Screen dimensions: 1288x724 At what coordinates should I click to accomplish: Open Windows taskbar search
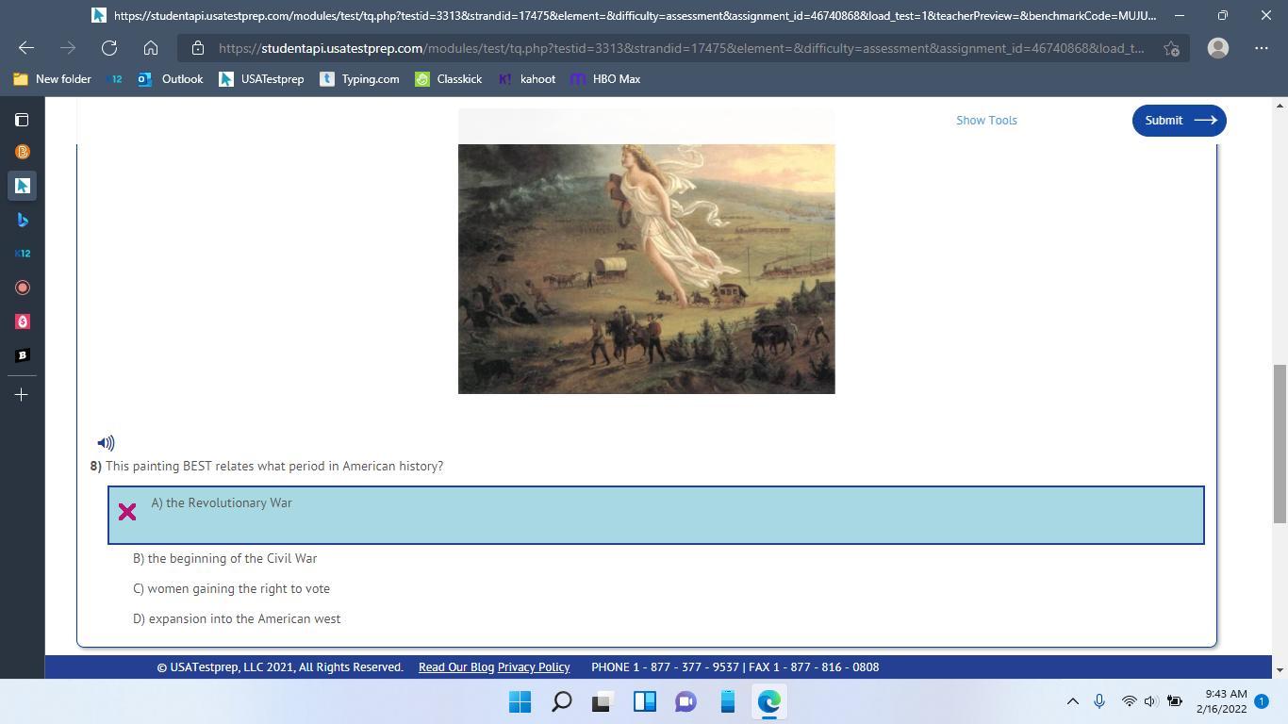click(x=561, y=701)
